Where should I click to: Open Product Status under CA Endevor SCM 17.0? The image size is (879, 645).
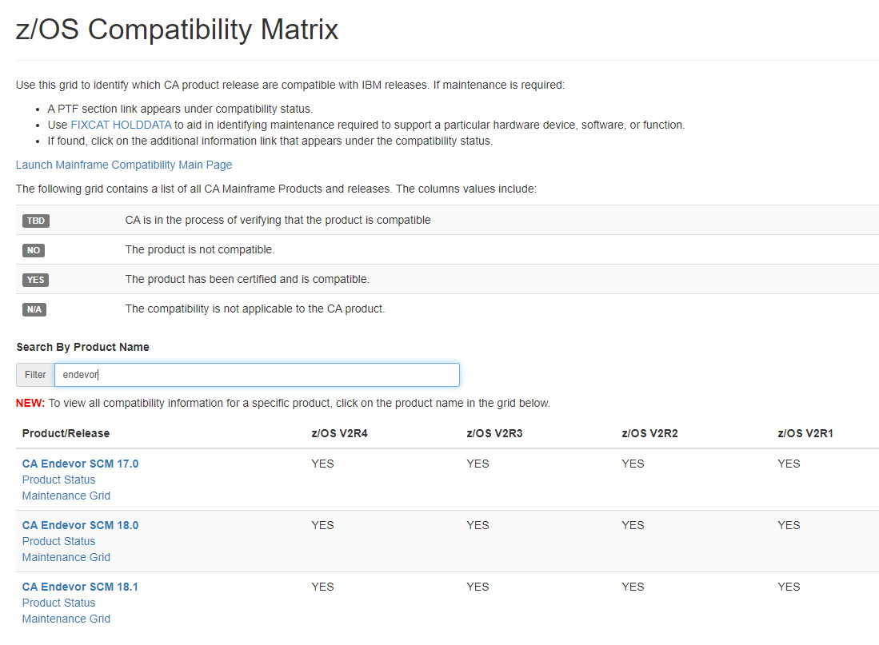coord(58,480)
